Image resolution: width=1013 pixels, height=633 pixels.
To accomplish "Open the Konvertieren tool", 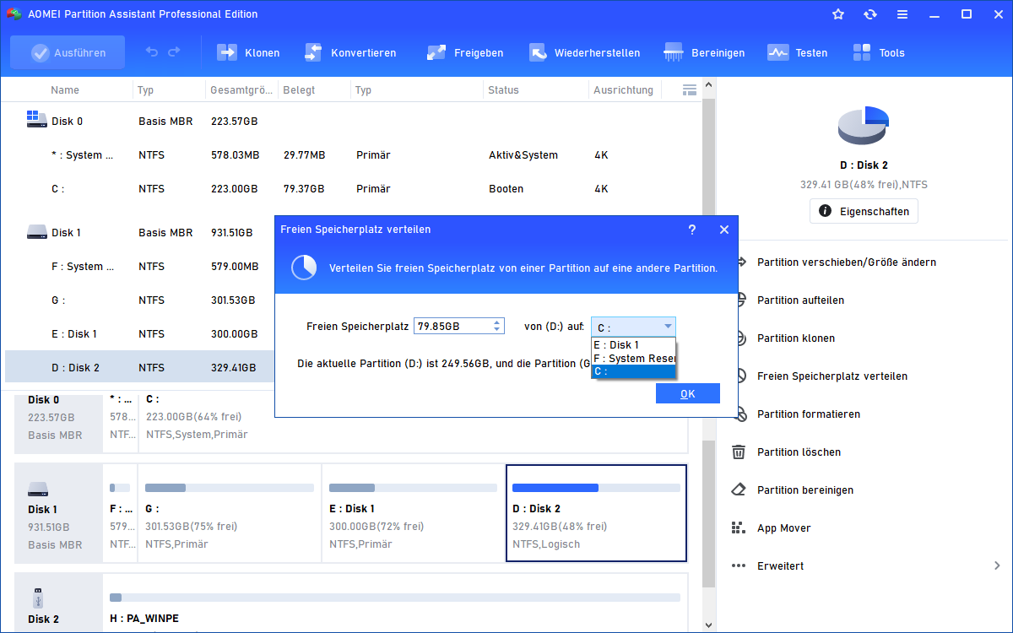I will [x=349, y=52].
